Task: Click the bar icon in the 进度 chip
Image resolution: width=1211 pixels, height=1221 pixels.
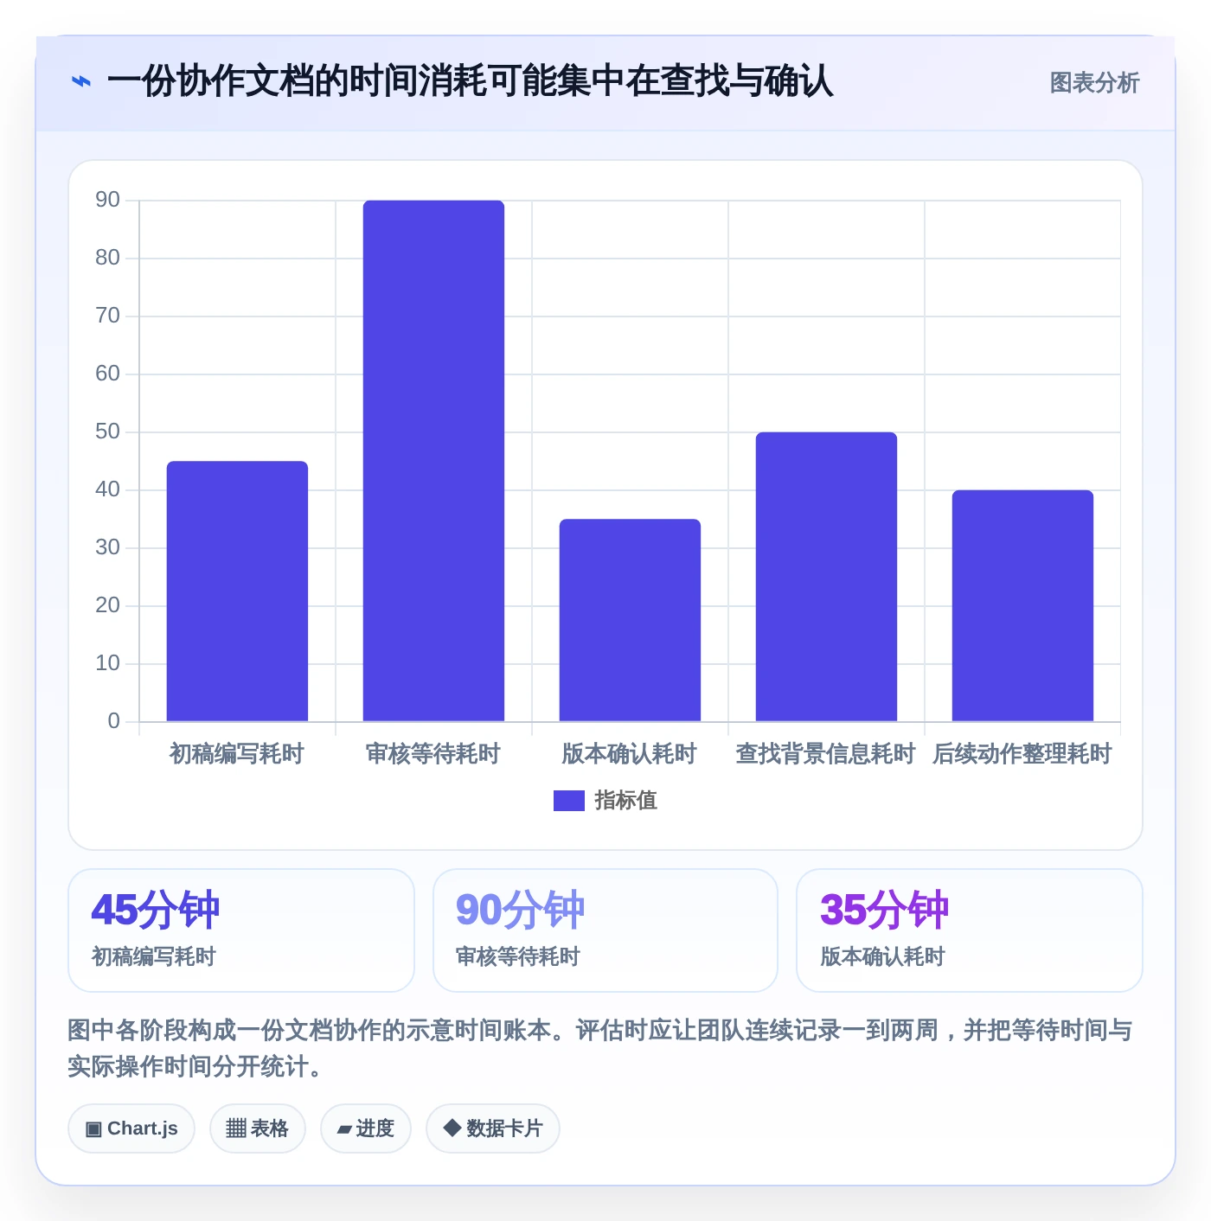Action: pyautogui.click(x=344, y=1129)
